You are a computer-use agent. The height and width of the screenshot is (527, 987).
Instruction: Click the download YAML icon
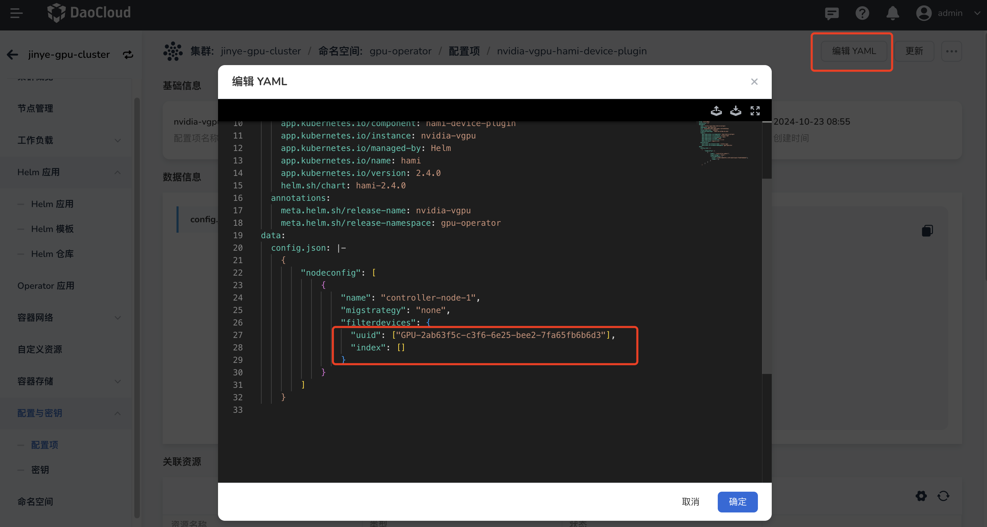click(735, 111)
